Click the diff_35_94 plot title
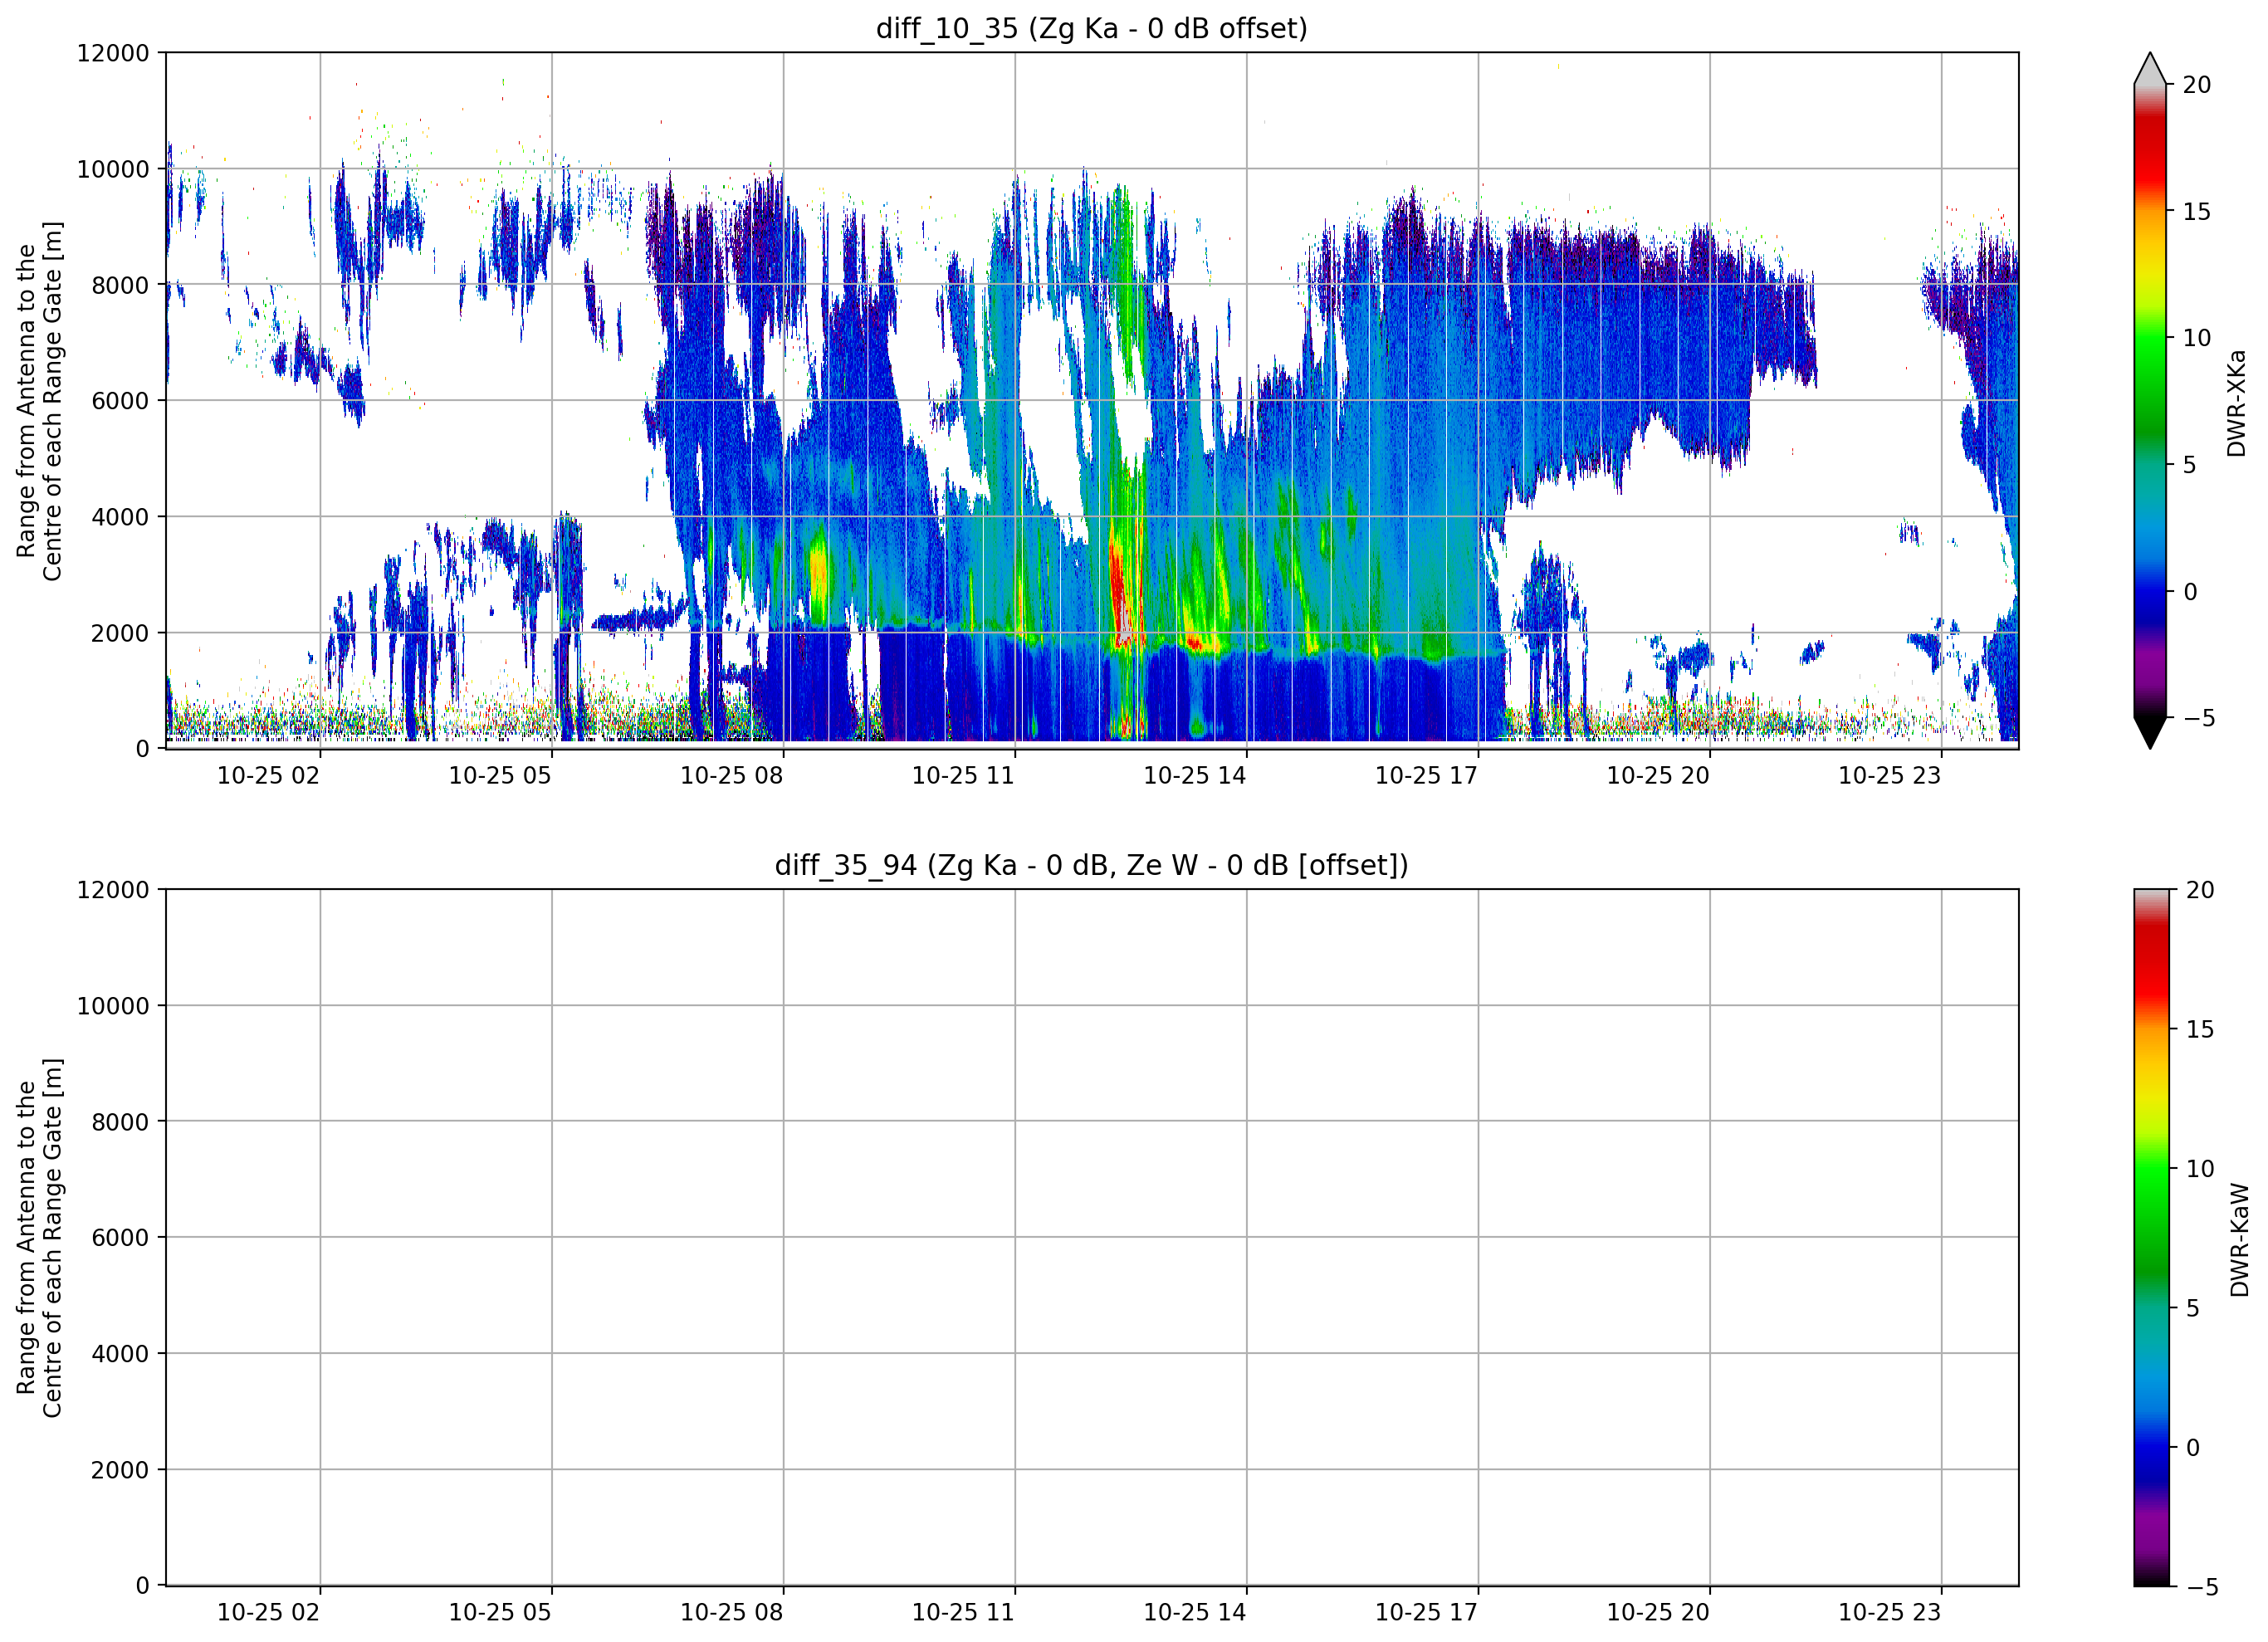 pos(1091,864)
